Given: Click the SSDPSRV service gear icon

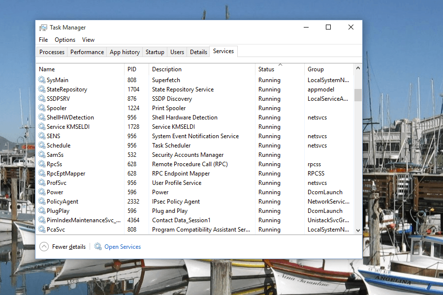Looking at the screenshot, I should [x=42, y=98].
